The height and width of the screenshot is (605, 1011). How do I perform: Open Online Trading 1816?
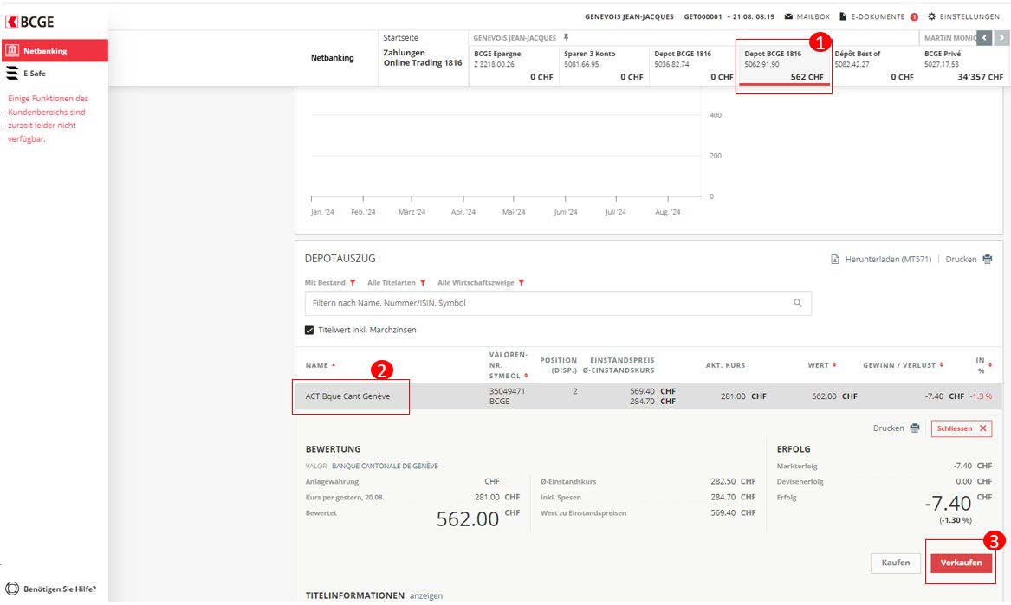[423, 63]
